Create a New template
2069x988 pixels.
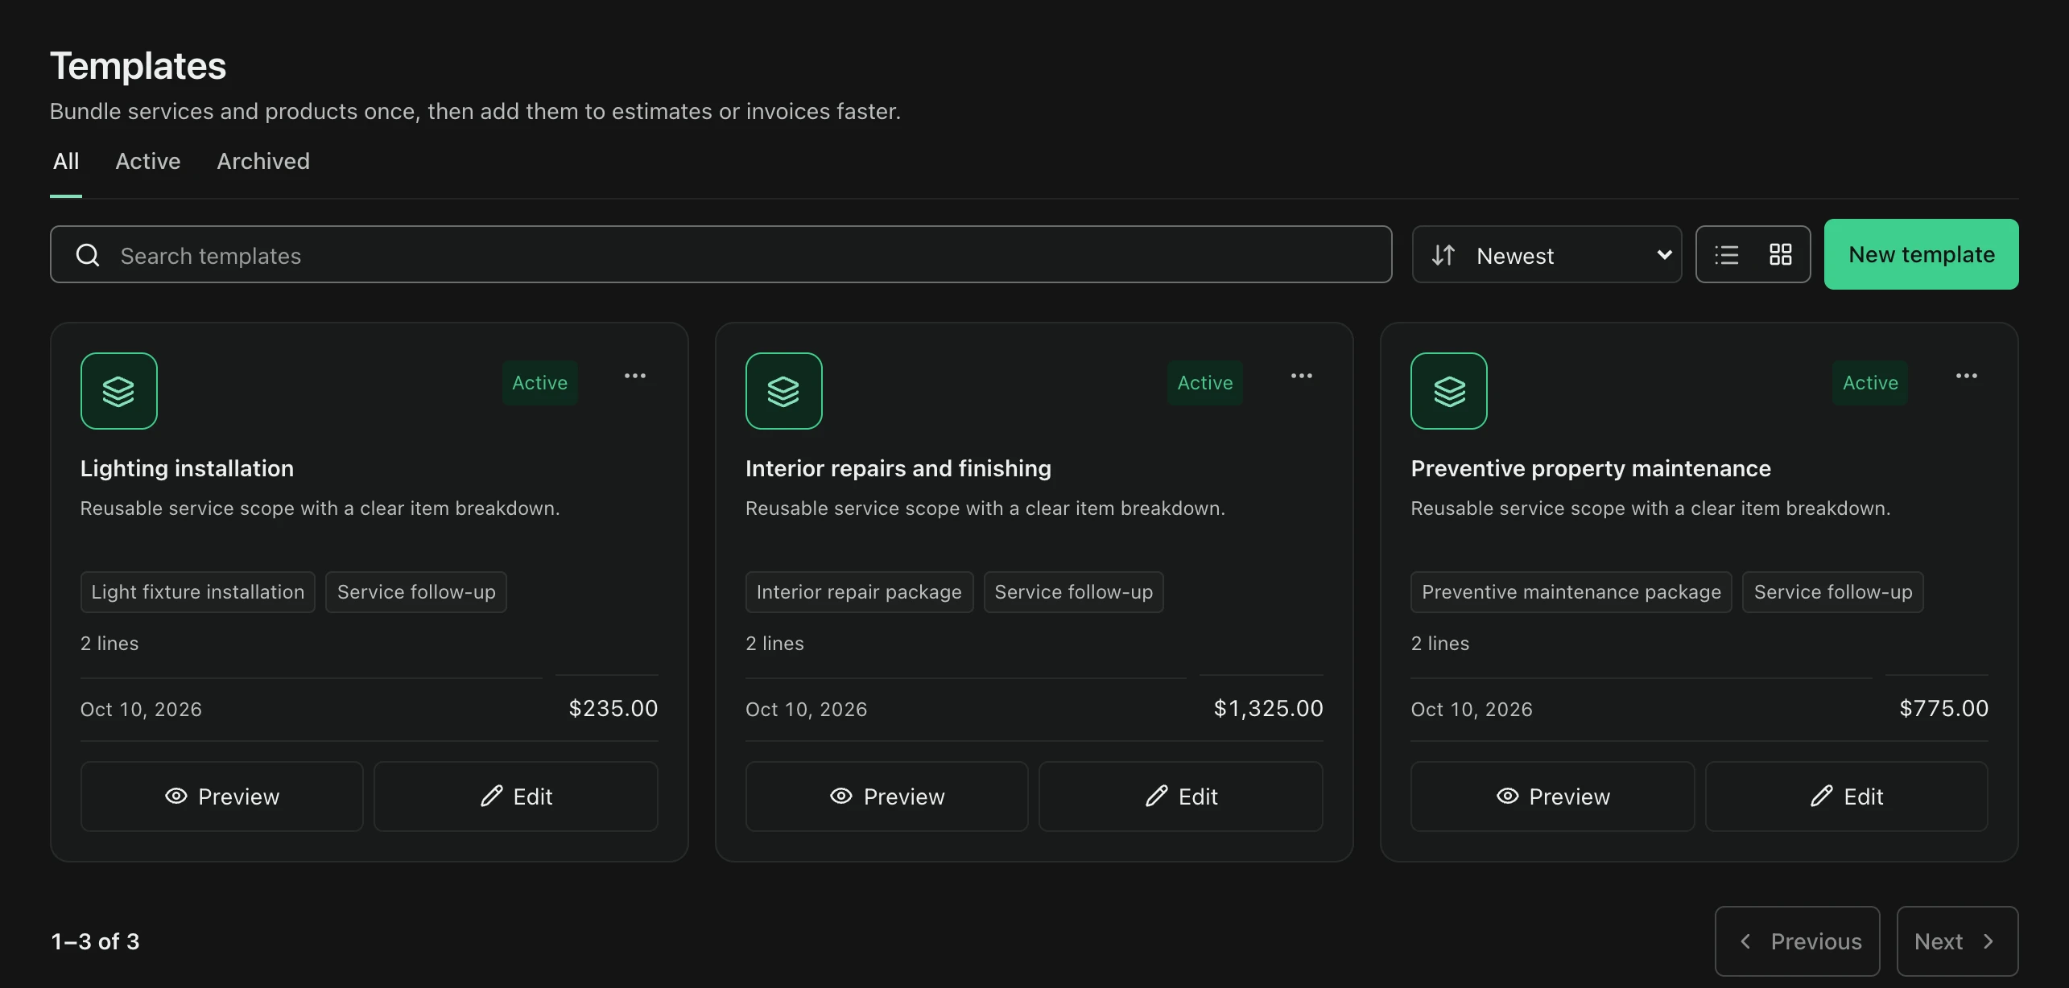[1922, 254]
